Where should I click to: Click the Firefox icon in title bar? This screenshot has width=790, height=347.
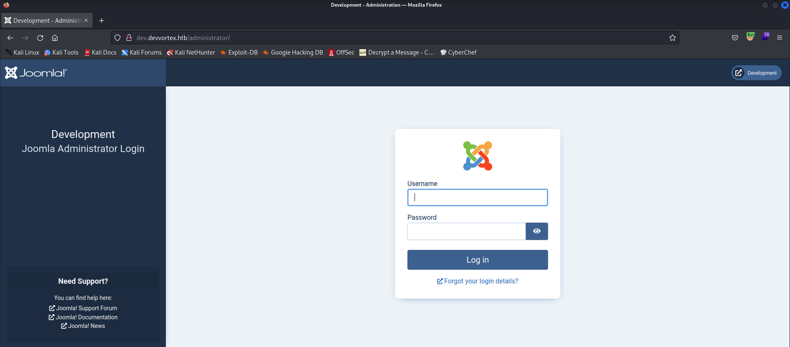pos(6,5)
